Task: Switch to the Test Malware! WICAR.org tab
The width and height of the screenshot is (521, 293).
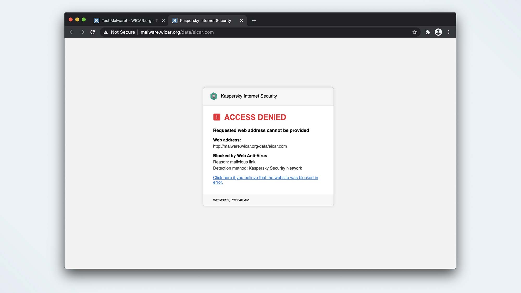Action: coord(129,21)
